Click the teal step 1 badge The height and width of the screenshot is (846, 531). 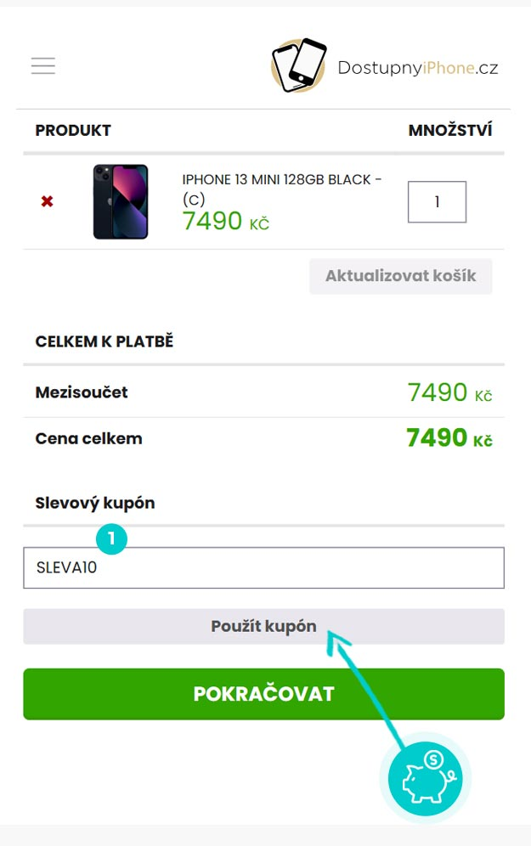(111, 539)
